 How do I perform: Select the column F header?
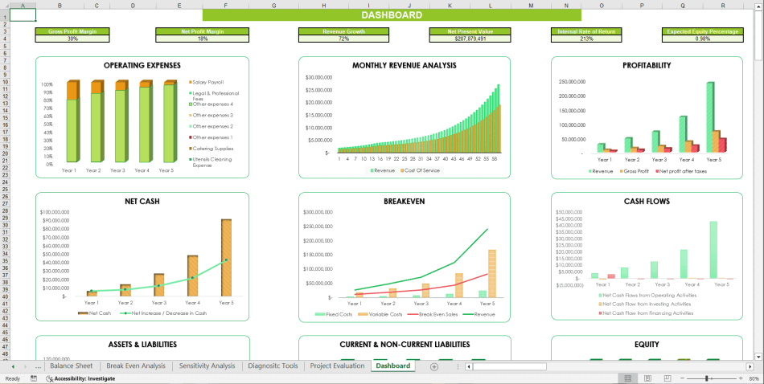click(x=225, y=6)
